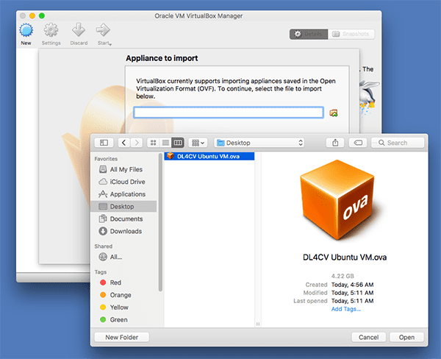
Task: Switch to icon view in file dialog
Action: point(154,143)
